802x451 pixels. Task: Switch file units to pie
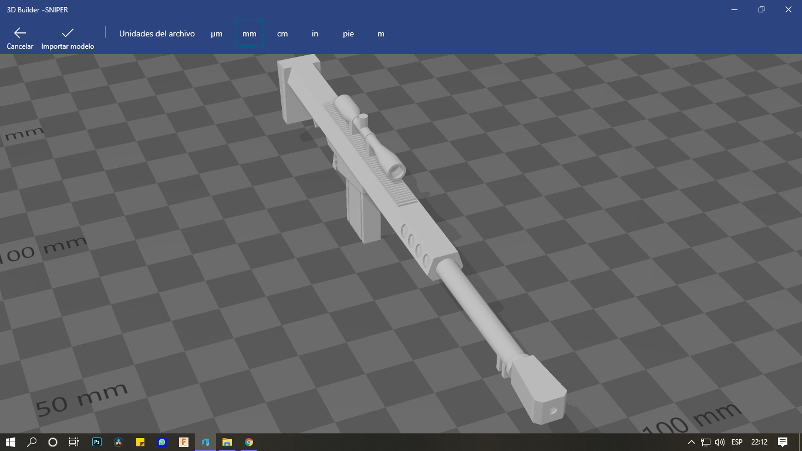click(x=349, y=33)
